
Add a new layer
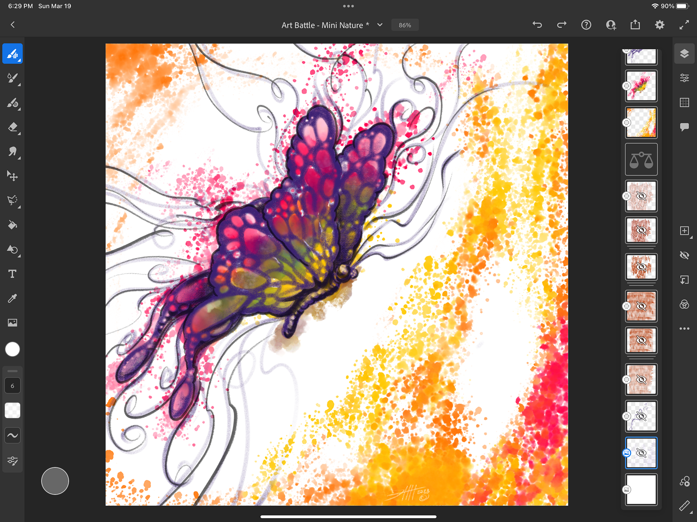click(x=684, y=231)
